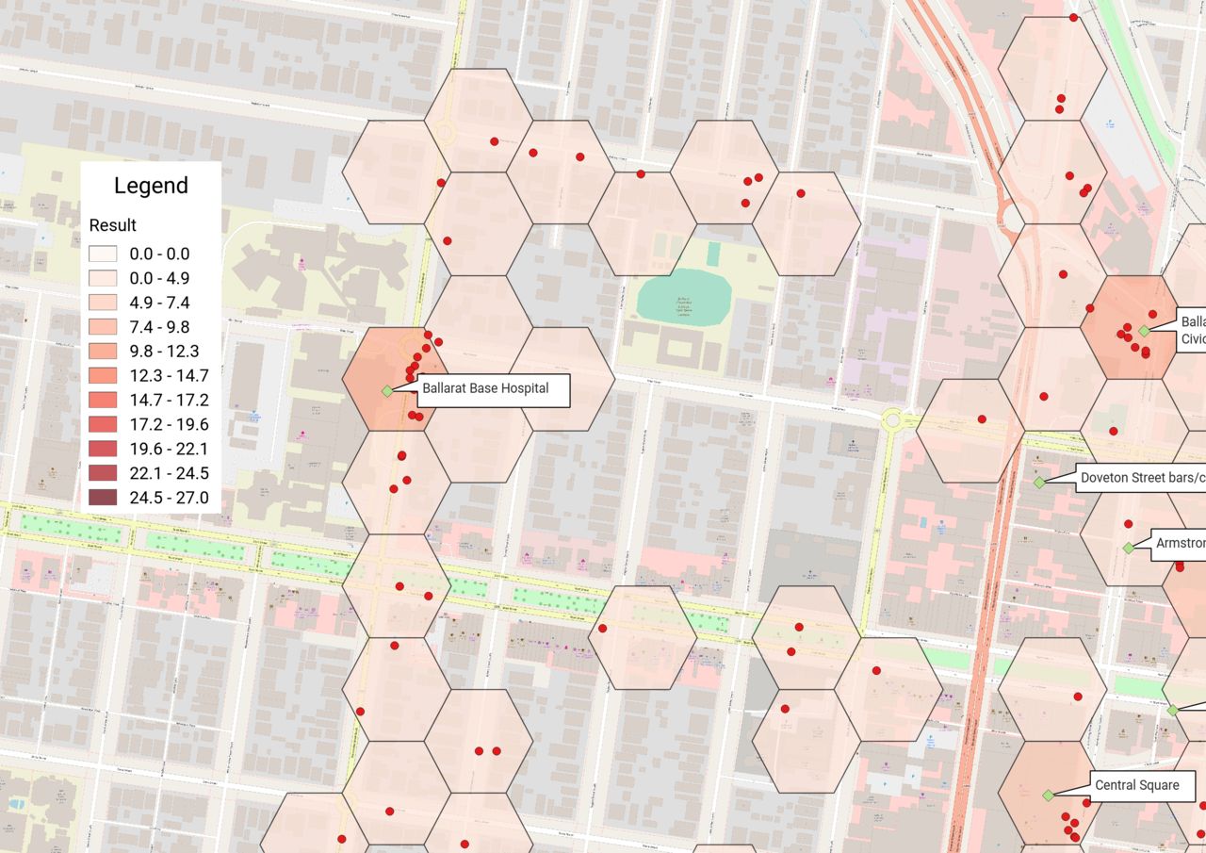Click the Doveton Street bars label

pyautogui.click(x=1141, y=478)
